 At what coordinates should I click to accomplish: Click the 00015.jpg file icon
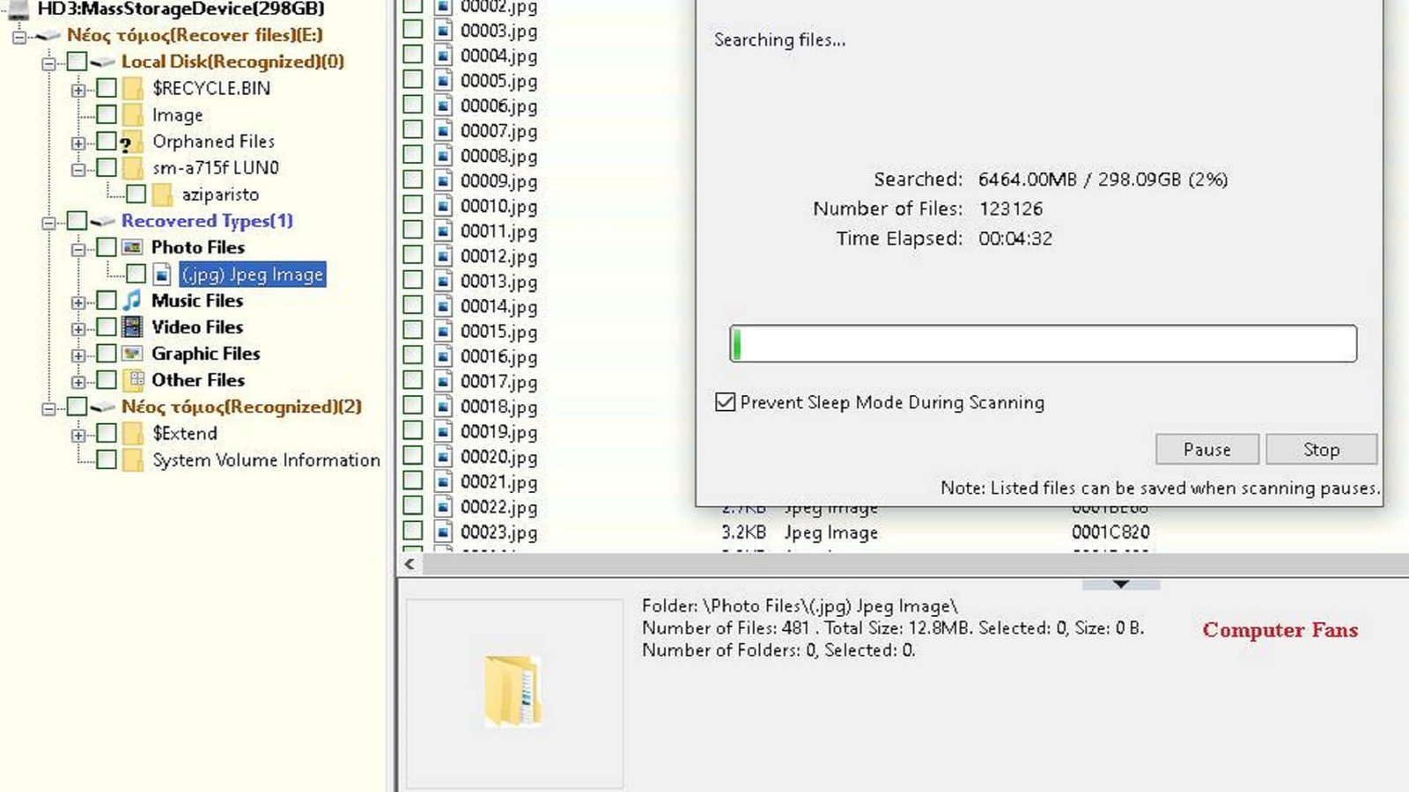pyautogui.click(x=445, y=331)
